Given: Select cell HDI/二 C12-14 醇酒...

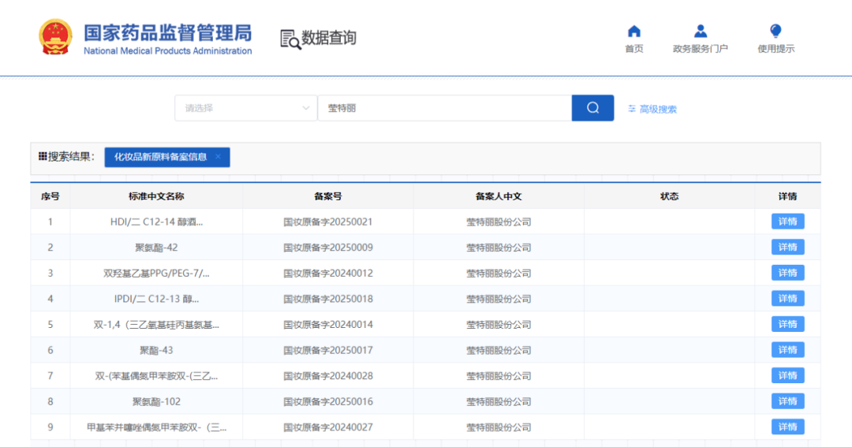Looking at the screenshot, I should click(x=156, y=222).
